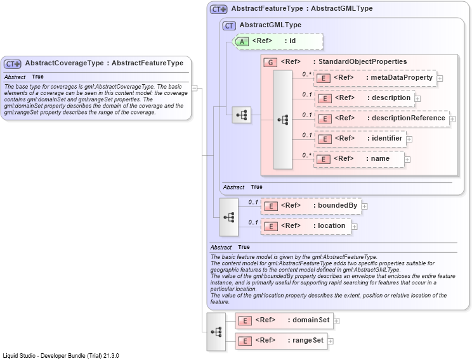Click the Abstract True row inside AbstractGMLType
Screen dimensions: 472x359
tap(338, 187)
